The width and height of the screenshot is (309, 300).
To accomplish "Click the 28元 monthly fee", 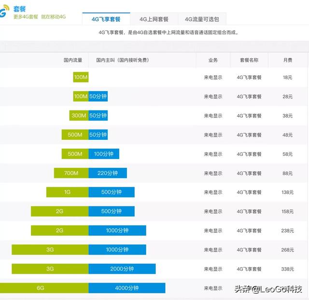I will pos(288,96).
